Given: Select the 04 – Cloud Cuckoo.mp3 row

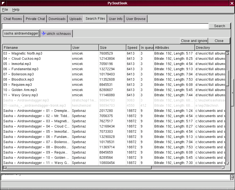Looking at the screenshot, I should pyautogui.click(x=114, y=59).
